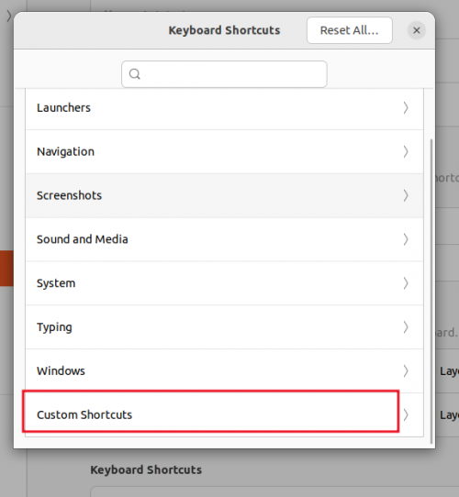Select the Sound and Media entry
This screenshot has width=459, height=497.
tap(224, 239)
